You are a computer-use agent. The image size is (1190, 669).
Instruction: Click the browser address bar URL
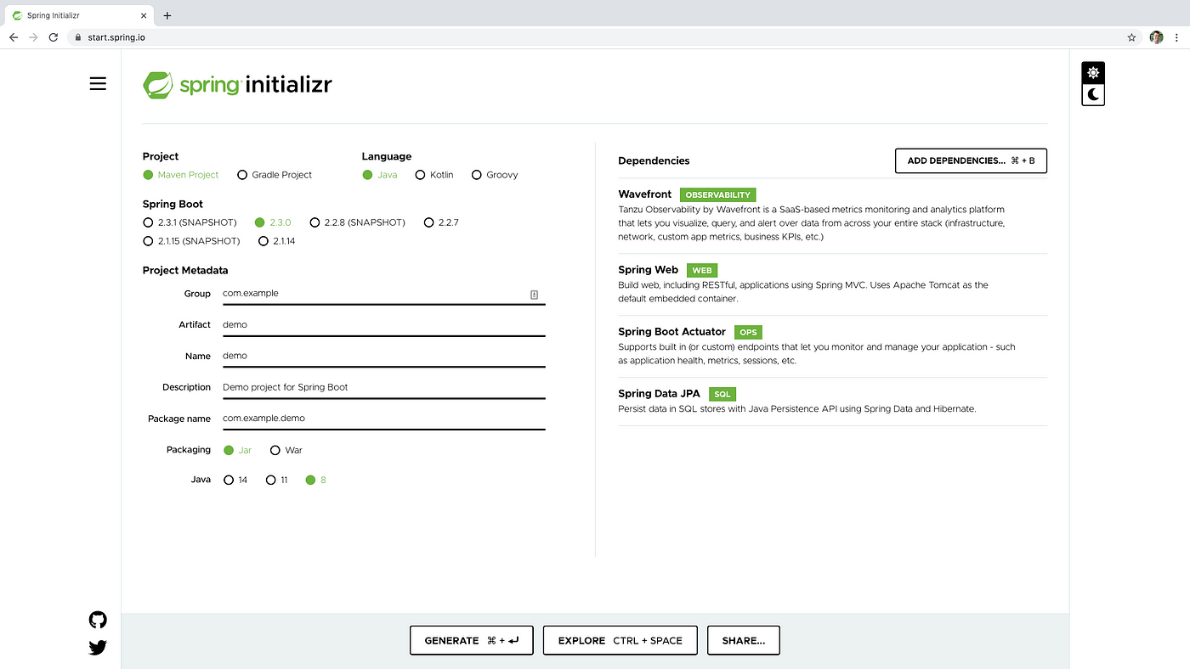click(116, 37)
